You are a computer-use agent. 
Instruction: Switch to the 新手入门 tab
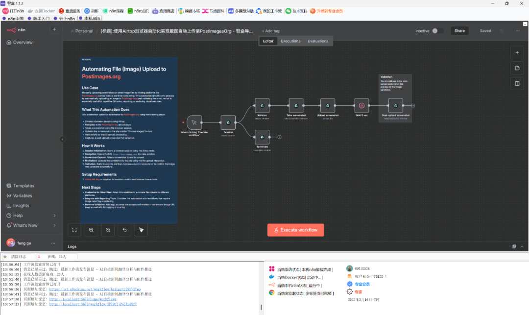click(x=39, y=19)
